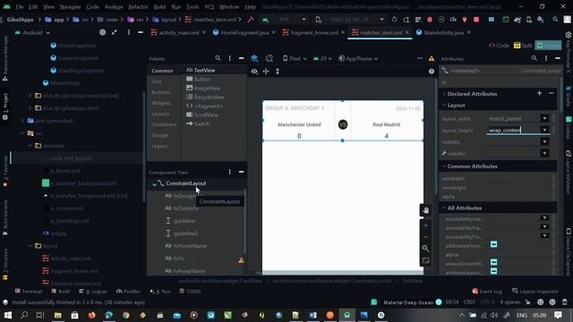Minimize the Palette panel
The width and height of the screenshot is (573, 322).
tap(241, 58)
